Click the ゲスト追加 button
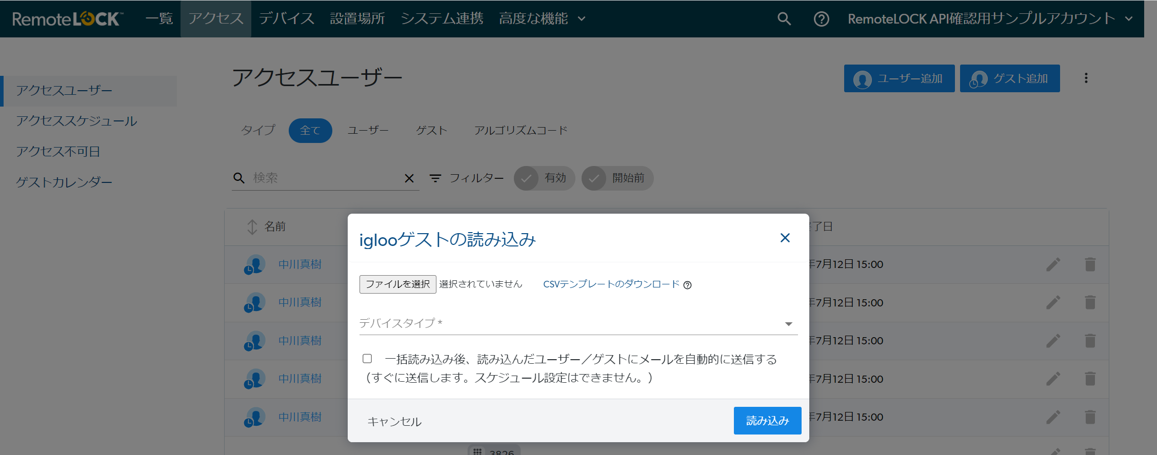This screenshot has width=1157, height=455. click(x=1010, y=78)
